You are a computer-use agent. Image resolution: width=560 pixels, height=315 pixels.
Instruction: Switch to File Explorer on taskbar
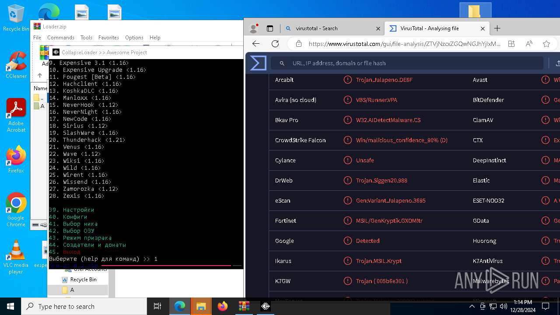201,306
